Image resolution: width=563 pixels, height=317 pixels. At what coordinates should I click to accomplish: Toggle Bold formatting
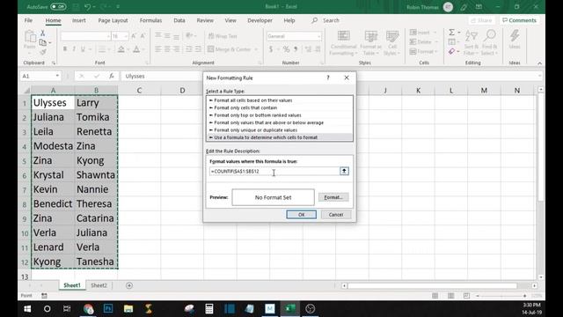pyautogui.click(x=65, y=49)
